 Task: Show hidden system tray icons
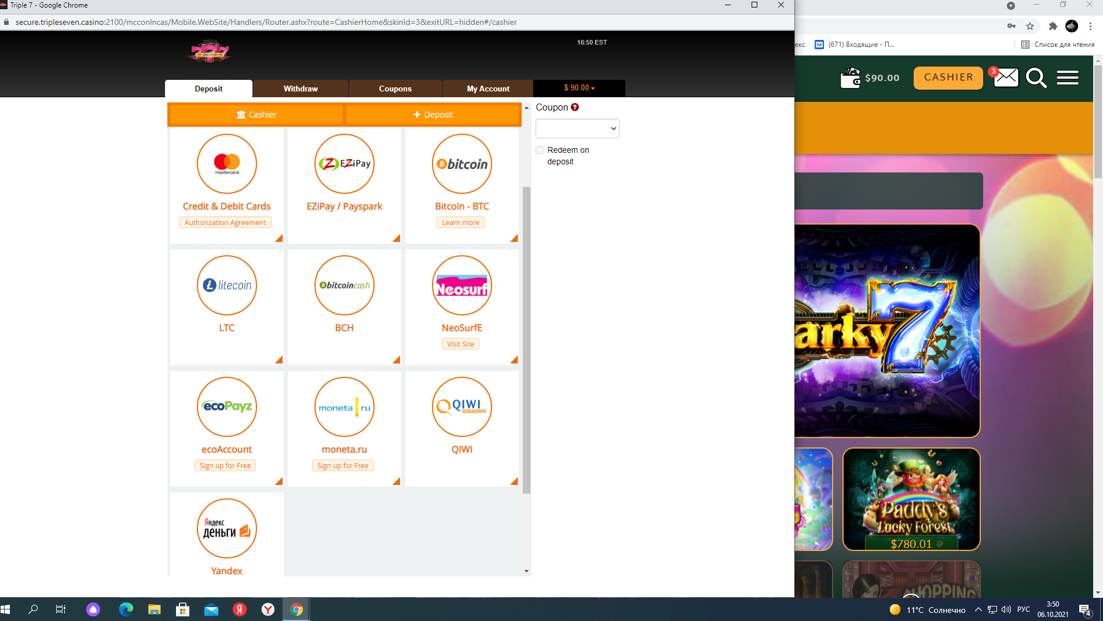click(x=978, y=609)
